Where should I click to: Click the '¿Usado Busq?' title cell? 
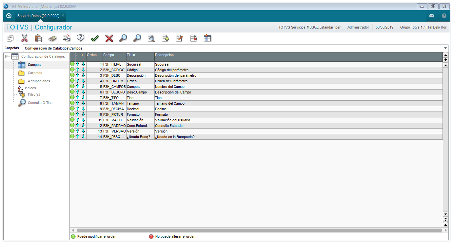[x=140, y=137]
